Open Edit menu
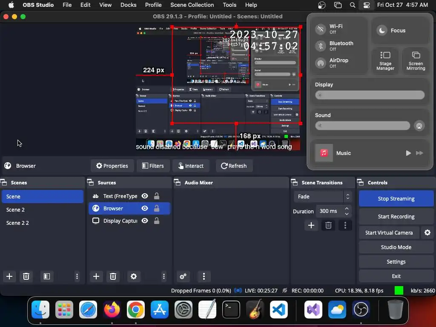436x327 pixels. (85, 5)
